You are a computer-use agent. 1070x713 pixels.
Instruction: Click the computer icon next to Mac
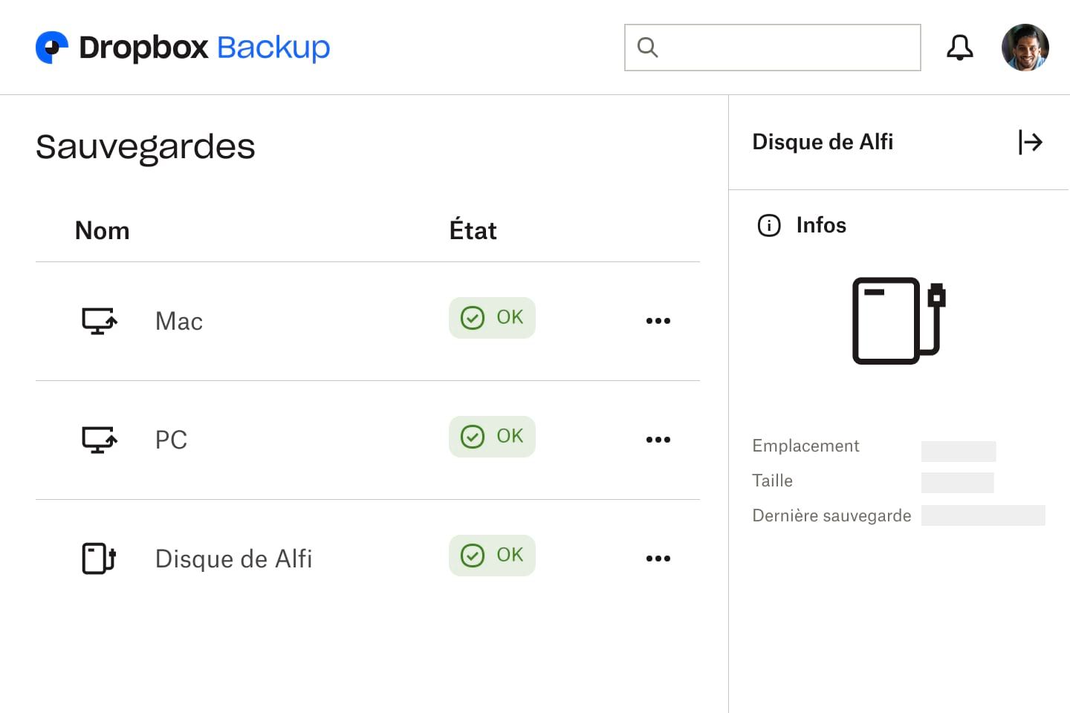tap(98, 321)
